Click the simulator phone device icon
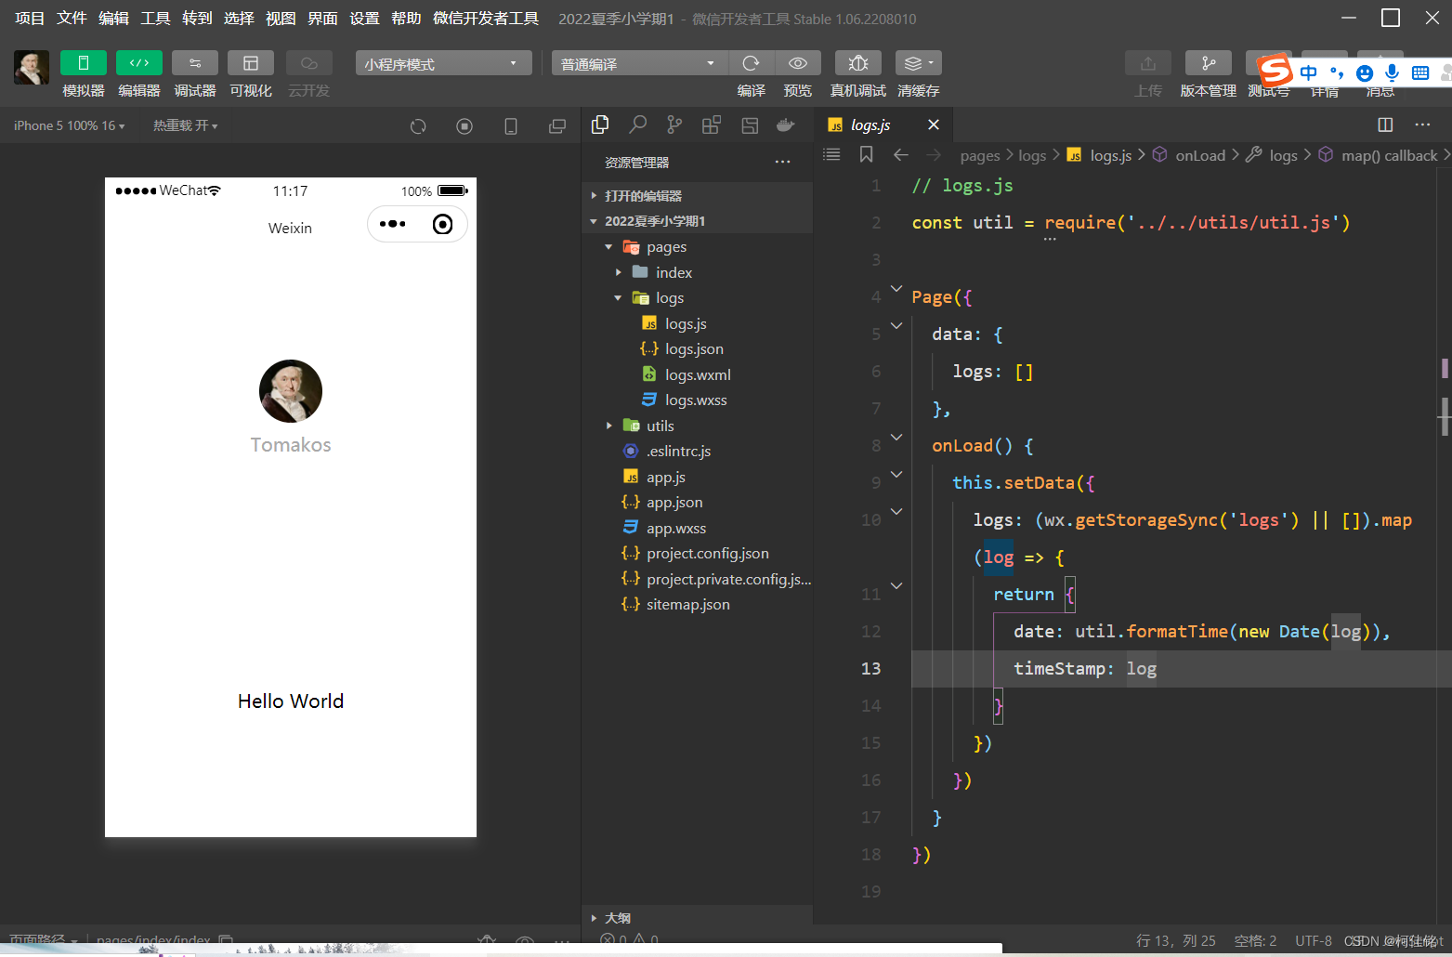The height and width of the screenshot is (957, 1452). (x=511, y=126)
